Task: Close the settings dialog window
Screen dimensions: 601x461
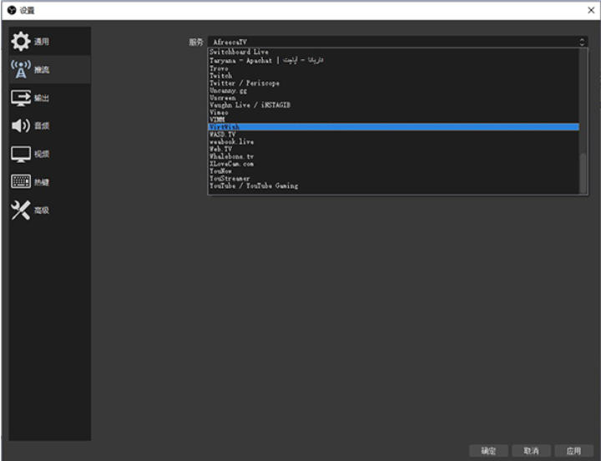Action: [x=590, y=10]
